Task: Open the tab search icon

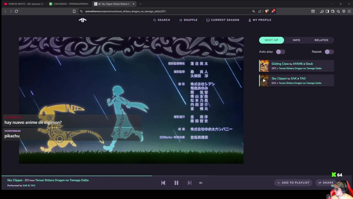Action: pos(313,11)
